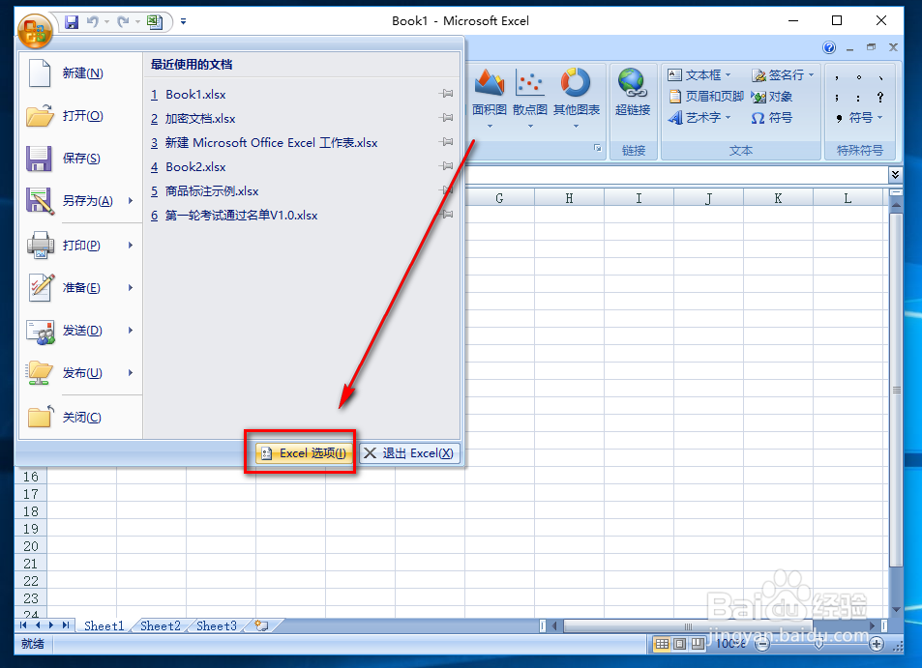Click the round Office button

(x=35, y=31)
